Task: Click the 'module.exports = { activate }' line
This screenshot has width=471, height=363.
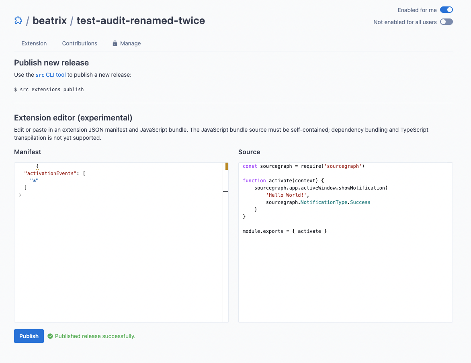Action: [285, 231]
